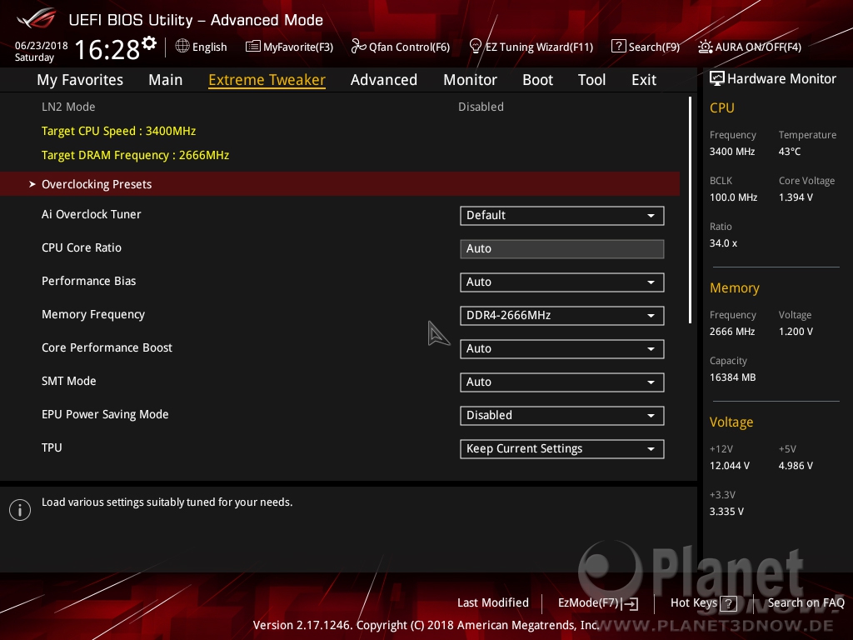The width and height of the screenshot is (853, 640).
Task: Open the Core Performance Boost dropdown
Action: coord(562,349)
